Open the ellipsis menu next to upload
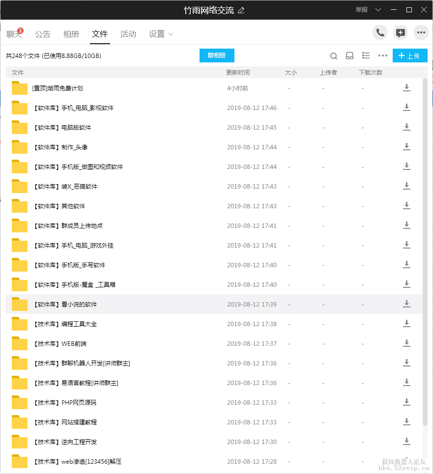 [x=383, y=56]
